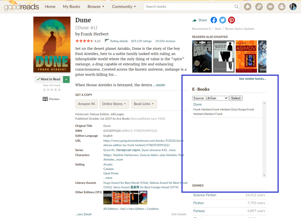Open My Books in the navigation
The width and height of the screenshot is (301, 218).
[71, 7]
